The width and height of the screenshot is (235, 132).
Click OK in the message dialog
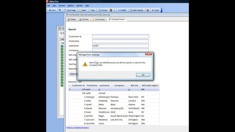(143, 75)
